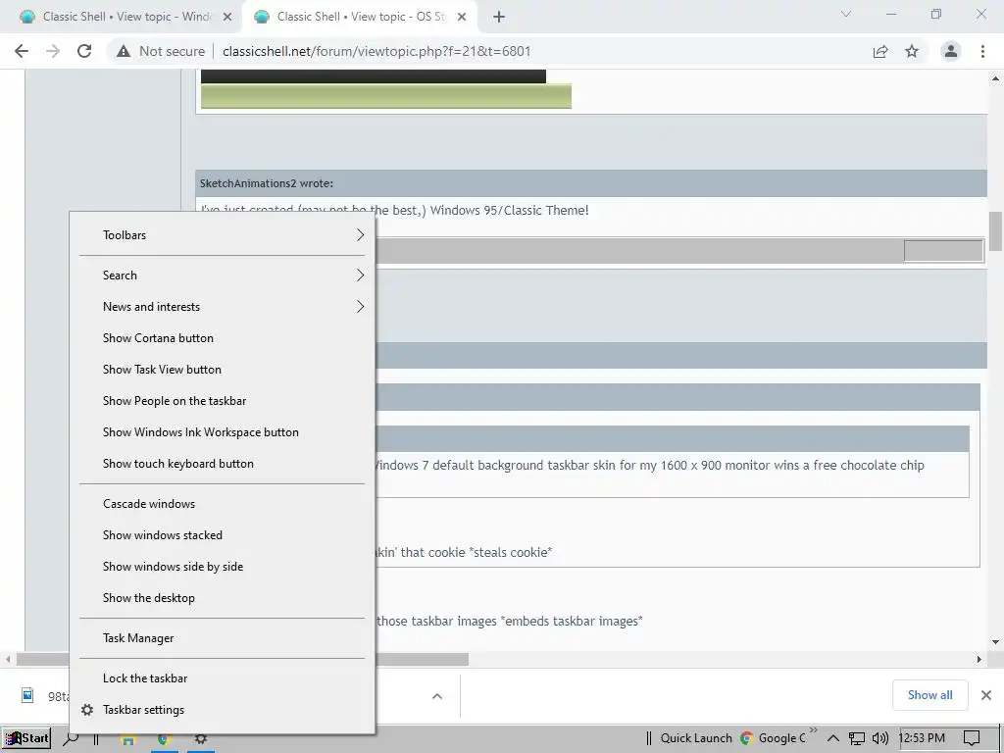
Task: Open the downloaded file options chevron
Action: pos(437,696)
